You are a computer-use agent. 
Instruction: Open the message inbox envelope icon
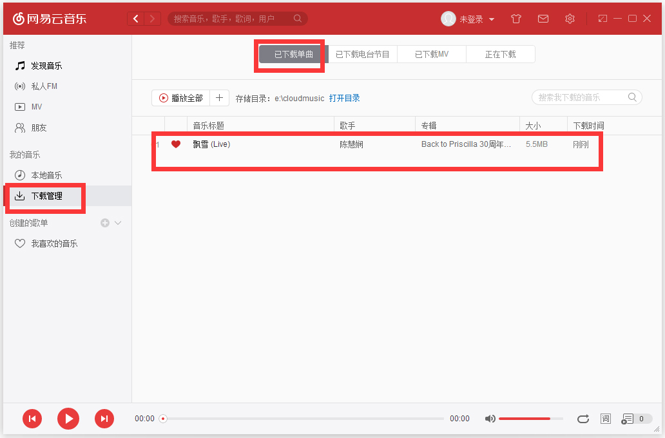(543, 19)
